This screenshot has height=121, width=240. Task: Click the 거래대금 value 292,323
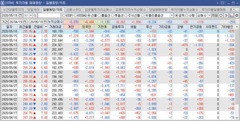tap(57, 104)
